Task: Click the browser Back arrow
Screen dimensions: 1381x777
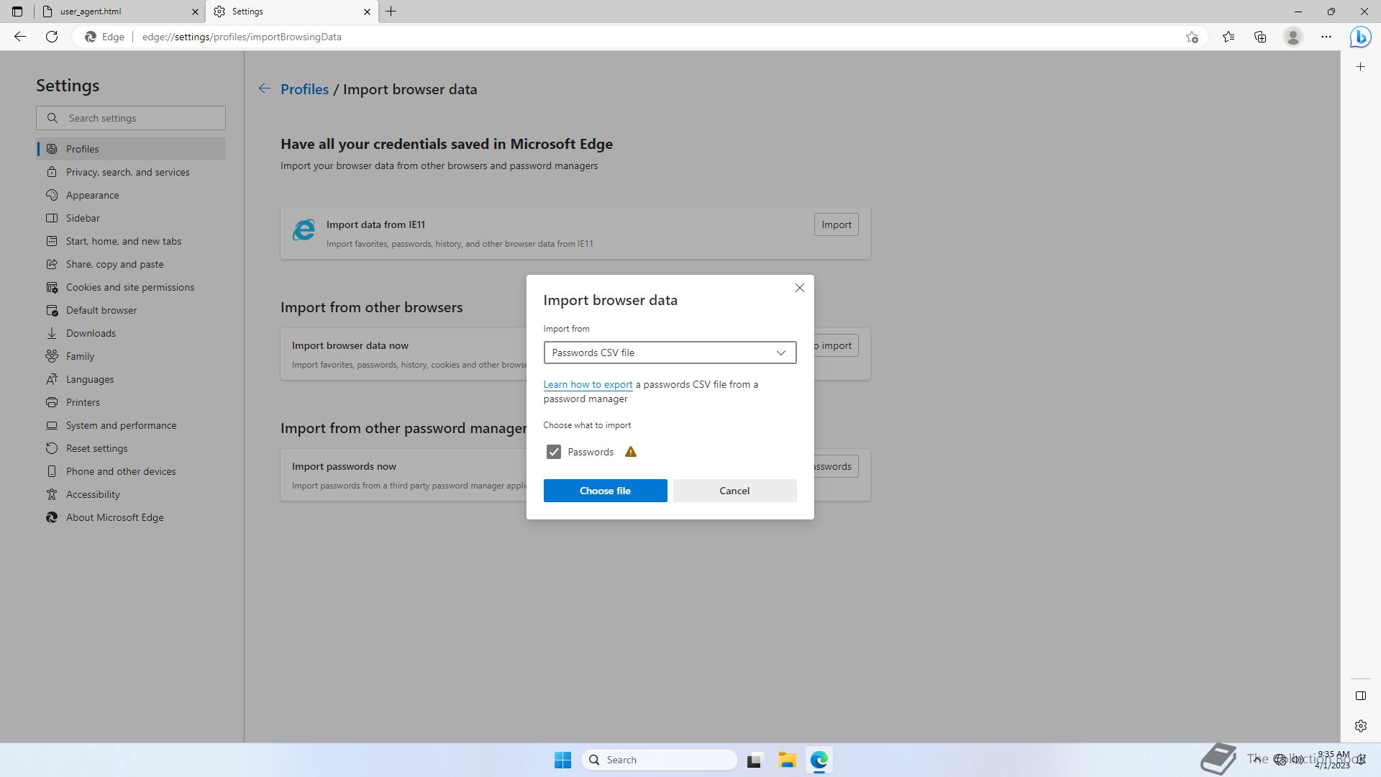Action: (x=20, y=37)
